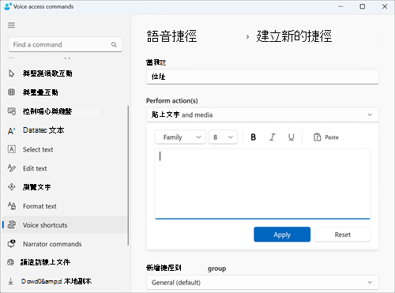The width and height of the screenshot is (395, 293).
Task: Open Narrator commands section
Action: [x=65, y=244]
